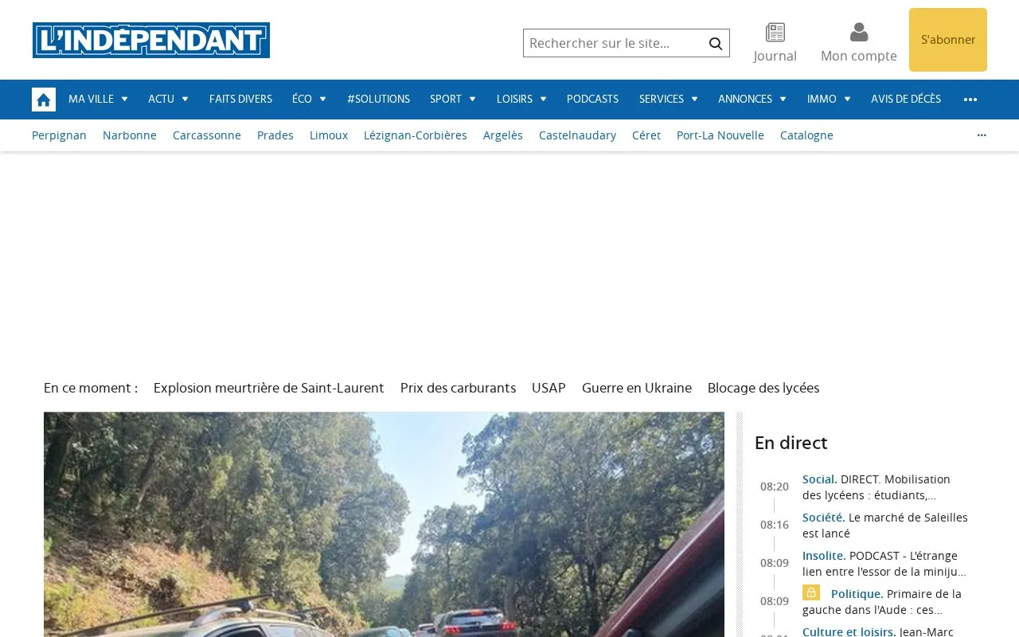Read Le marché de Saleilles article

[x=885, y=526]
